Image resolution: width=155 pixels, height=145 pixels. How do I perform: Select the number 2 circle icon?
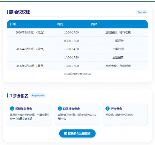pos(60,109)
